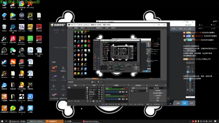The image size is (219, 123).
Task: Open TeamSpeak 3 desktop icon
Action: 22,110
